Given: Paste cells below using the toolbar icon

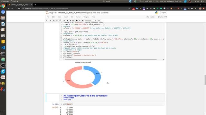Looking at the screenshot, I should pos(60,20).
